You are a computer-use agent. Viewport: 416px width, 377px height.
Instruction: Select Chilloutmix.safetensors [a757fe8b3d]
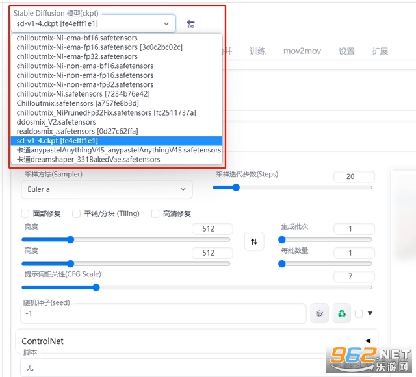116,103
